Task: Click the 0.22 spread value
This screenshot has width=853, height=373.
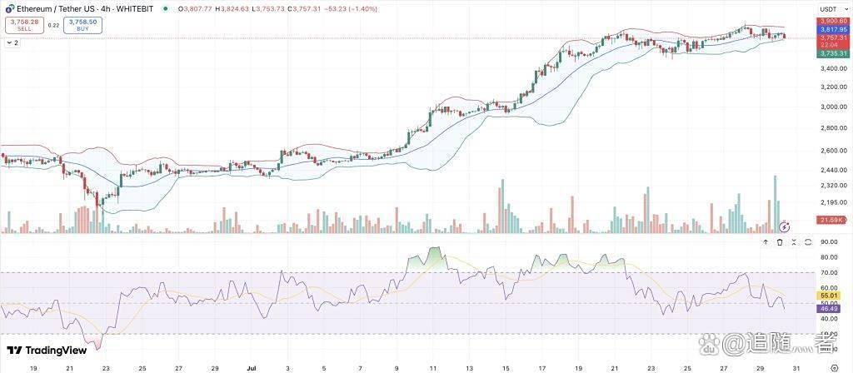Action: click(52, 25)
